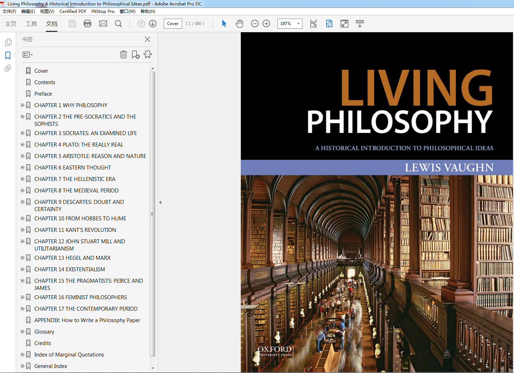Click find current bookmark icon

[x=148, y=54]
